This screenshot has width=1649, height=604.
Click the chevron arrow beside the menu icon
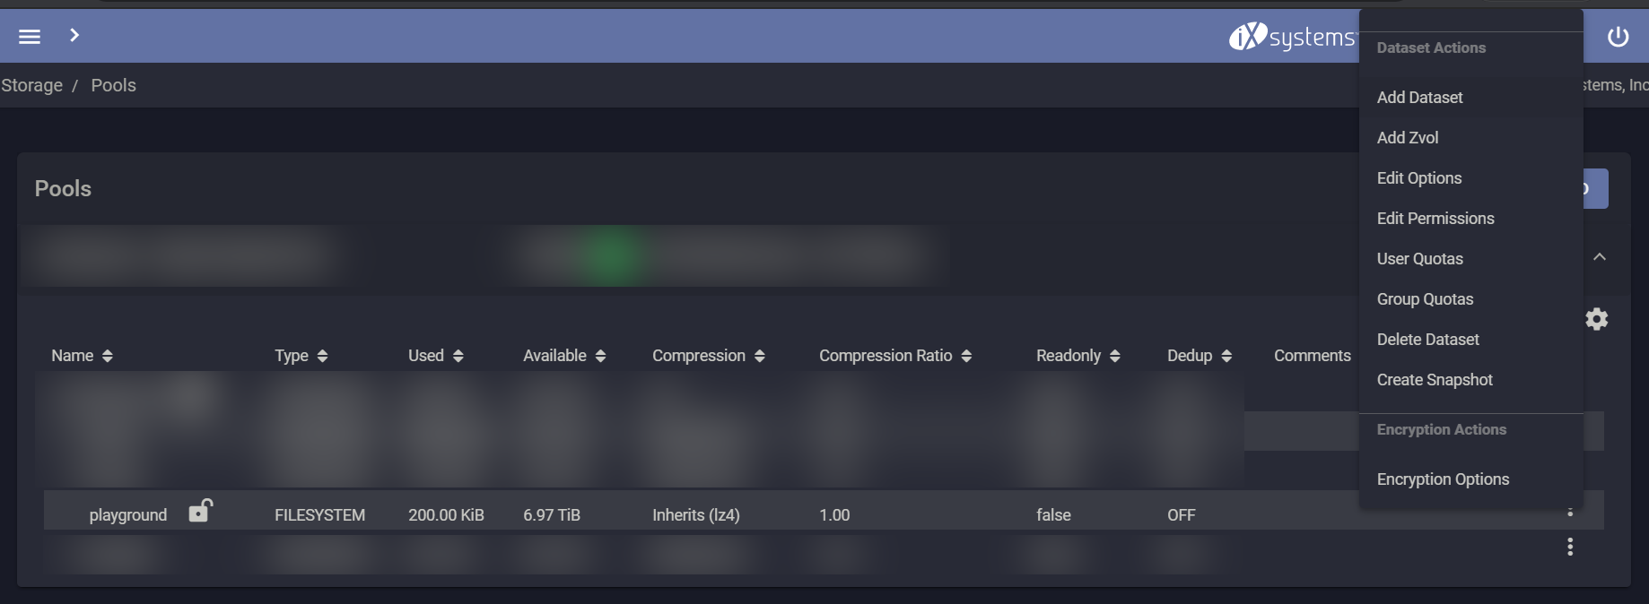click(x=74, y=35)
